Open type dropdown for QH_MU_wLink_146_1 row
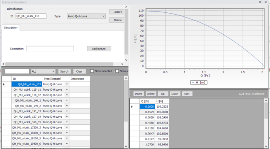Image resolution: width=270 pixels, height=149 pixels. point(67,100)
